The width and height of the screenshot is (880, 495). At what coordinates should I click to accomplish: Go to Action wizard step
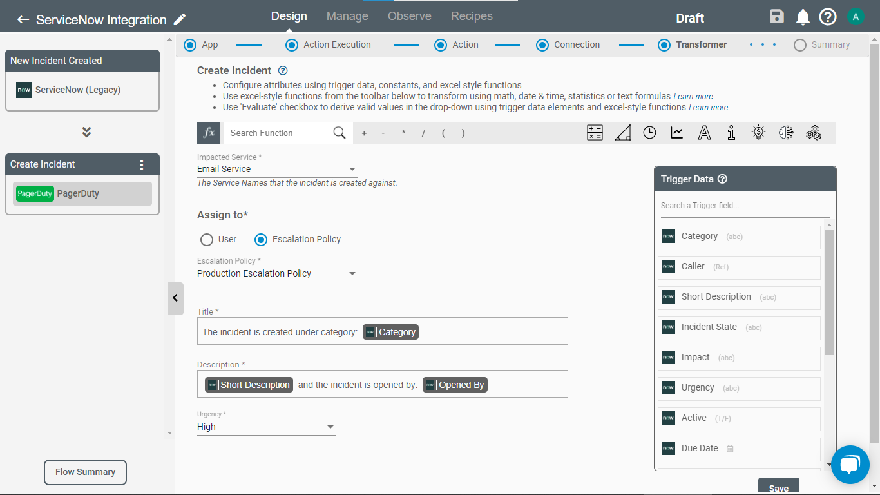[456, 45]
